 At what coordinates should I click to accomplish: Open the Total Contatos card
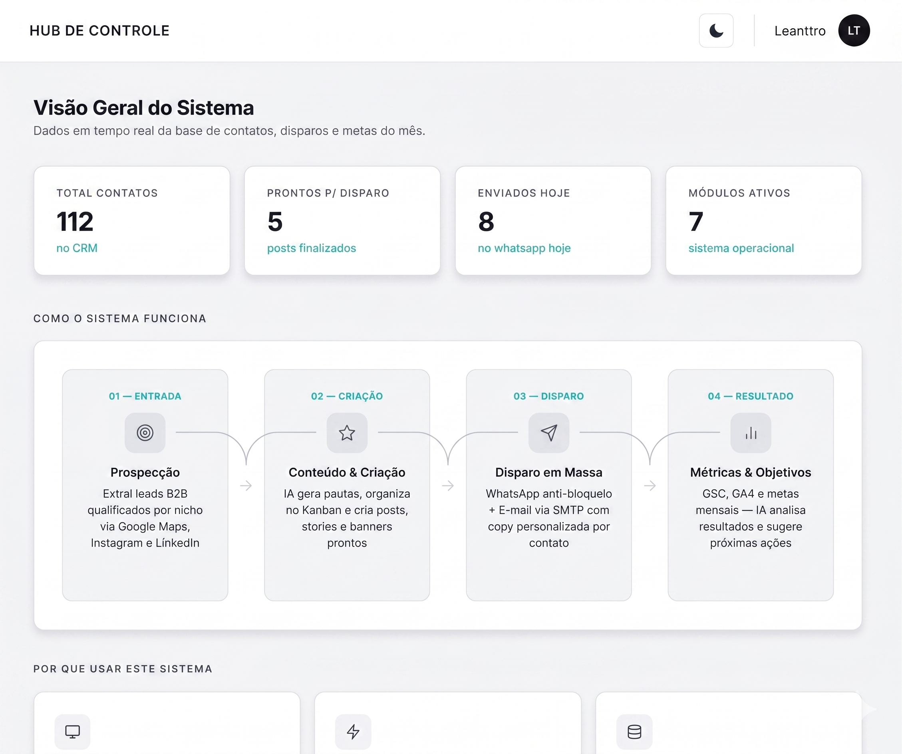click(131, 220)
